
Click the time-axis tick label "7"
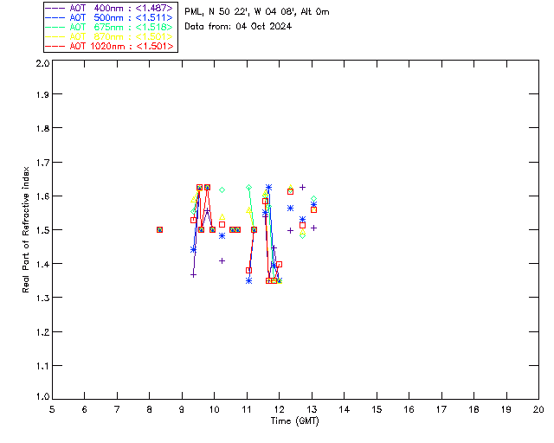pyautogui.click(x=117, y=409)
